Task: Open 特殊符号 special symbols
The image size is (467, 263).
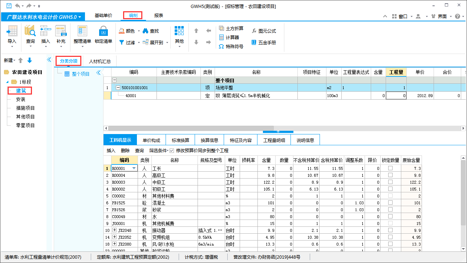Action: (x=231, y=47)
